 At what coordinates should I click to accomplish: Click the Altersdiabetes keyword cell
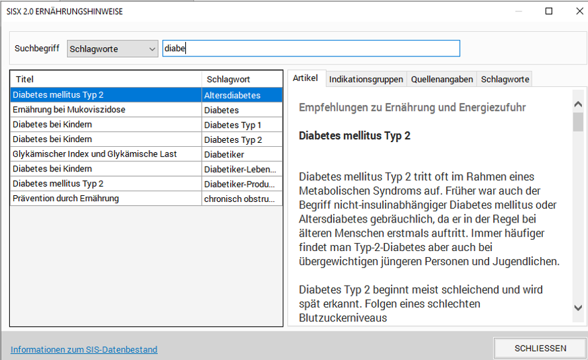coord(242,95)
